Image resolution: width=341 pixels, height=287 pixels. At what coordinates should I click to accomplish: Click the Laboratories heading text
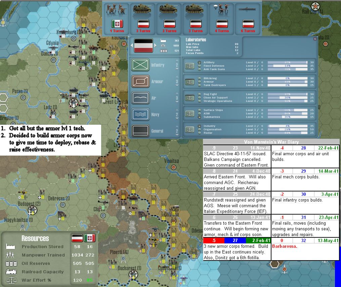point(196,40)
